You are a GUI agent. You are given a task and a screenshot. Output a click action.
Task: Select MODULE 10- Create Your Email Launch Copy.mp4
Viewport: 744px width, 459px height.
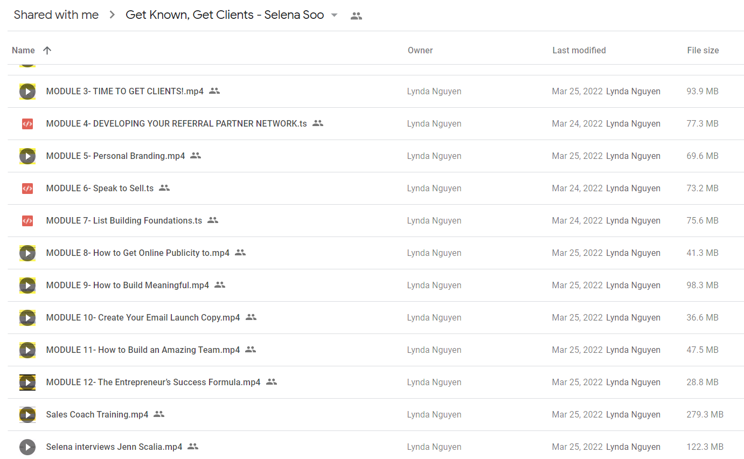(143, 318)
